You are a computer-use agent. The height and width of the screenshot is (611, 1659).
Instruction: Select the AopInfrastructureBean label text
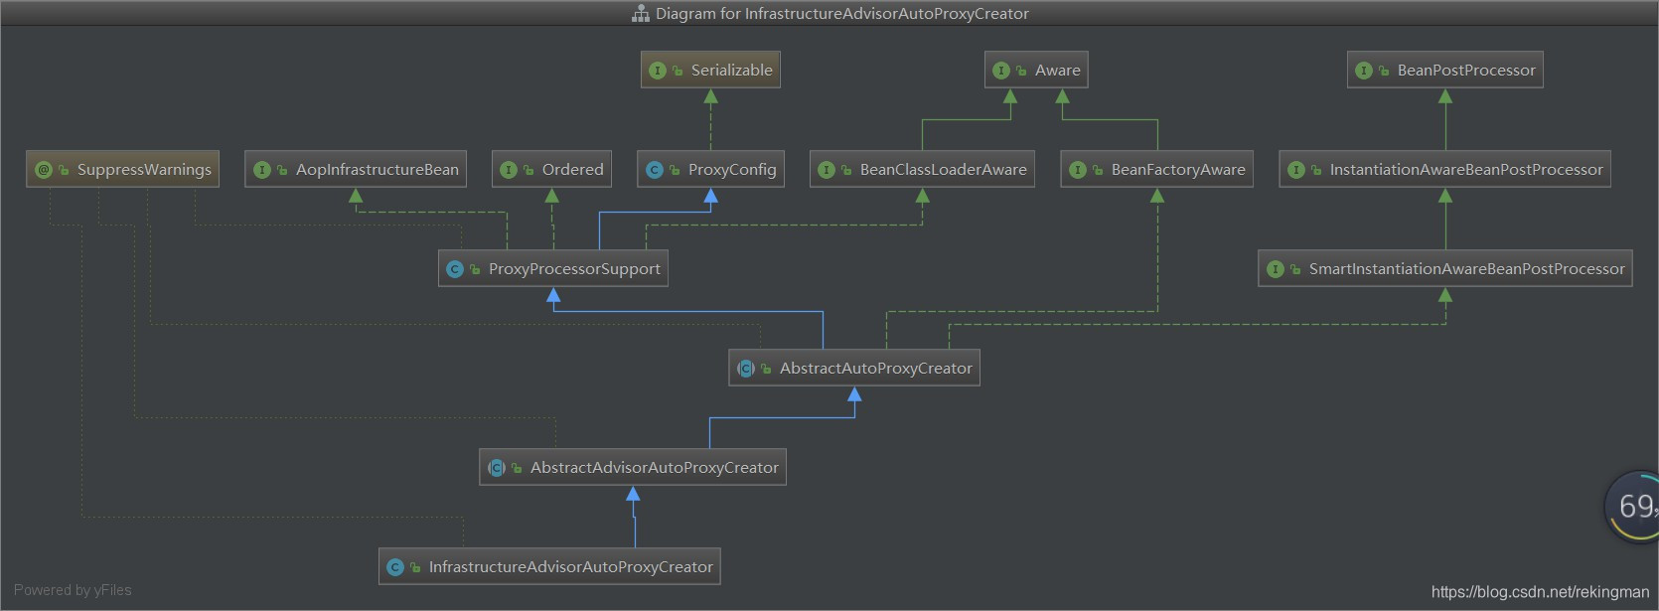[377, 170]
